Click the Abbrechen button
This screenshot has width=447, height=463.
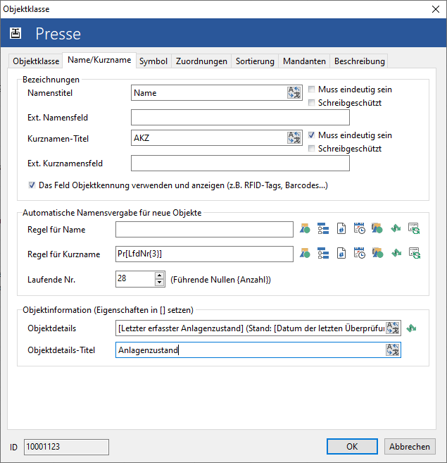pyautogui.click(x=410, y=447)
